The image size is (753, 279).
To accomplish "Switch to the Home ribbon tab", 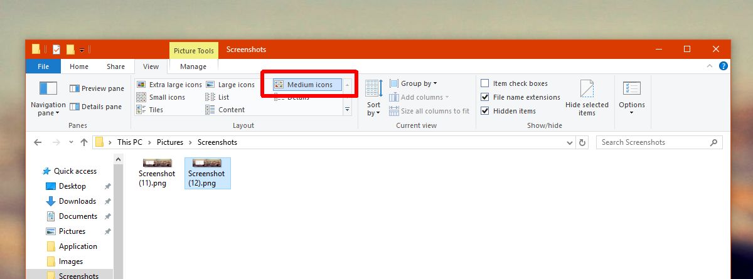I will tap(79, 66).
